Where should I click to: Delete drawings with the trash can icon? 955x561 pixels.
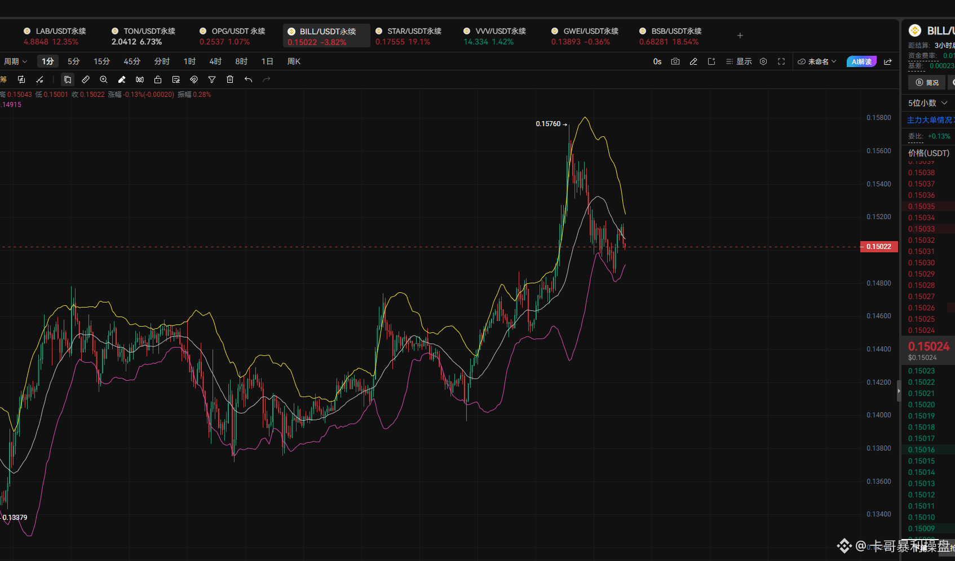coord(230,79)
